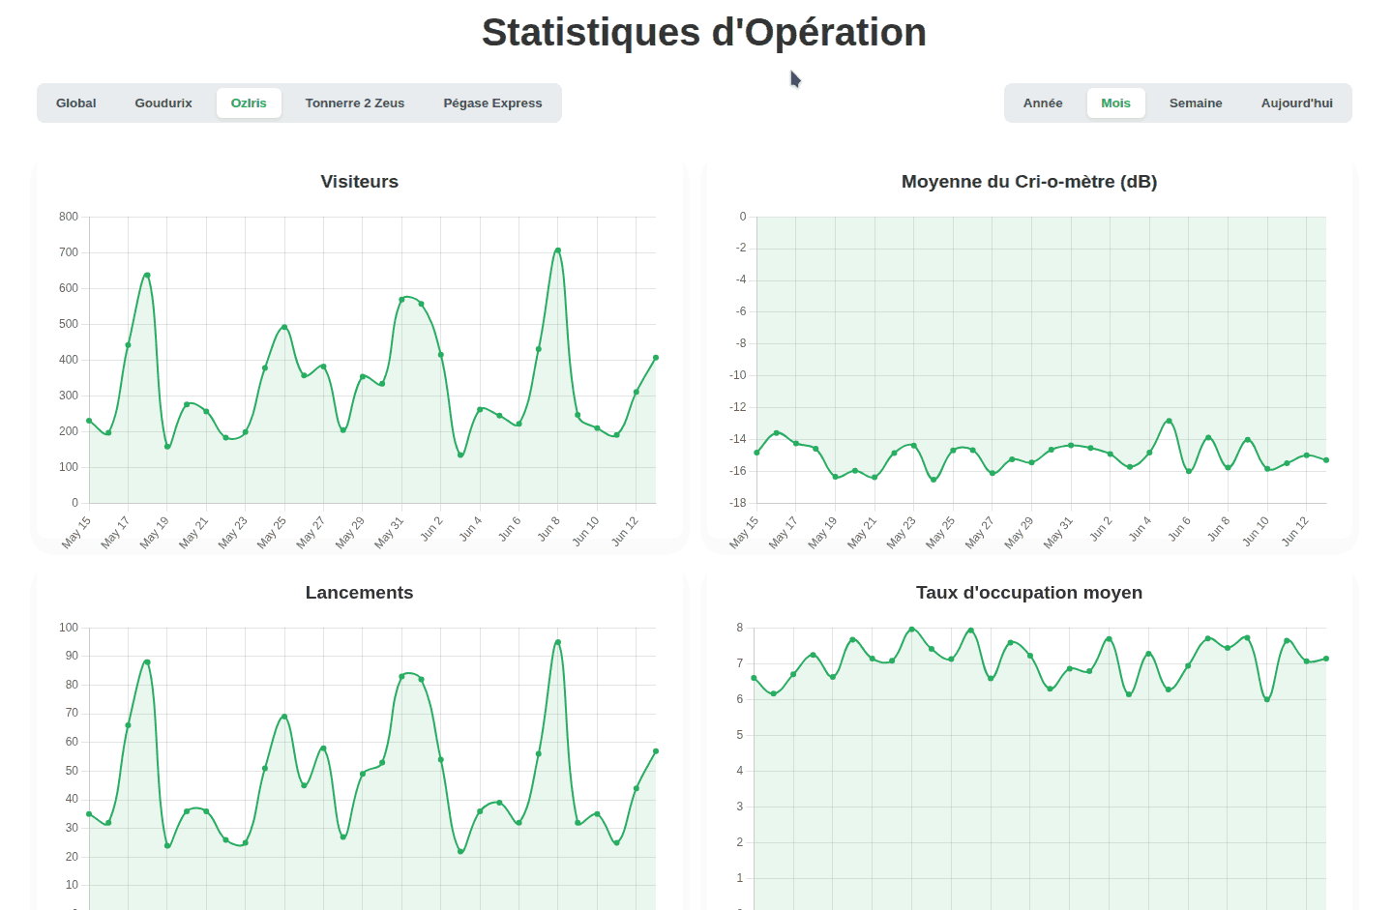The width and height of the screenshot is (1393, 910).
Task: Click the first Taux d'occupation data point
Action: coord(755,678)
